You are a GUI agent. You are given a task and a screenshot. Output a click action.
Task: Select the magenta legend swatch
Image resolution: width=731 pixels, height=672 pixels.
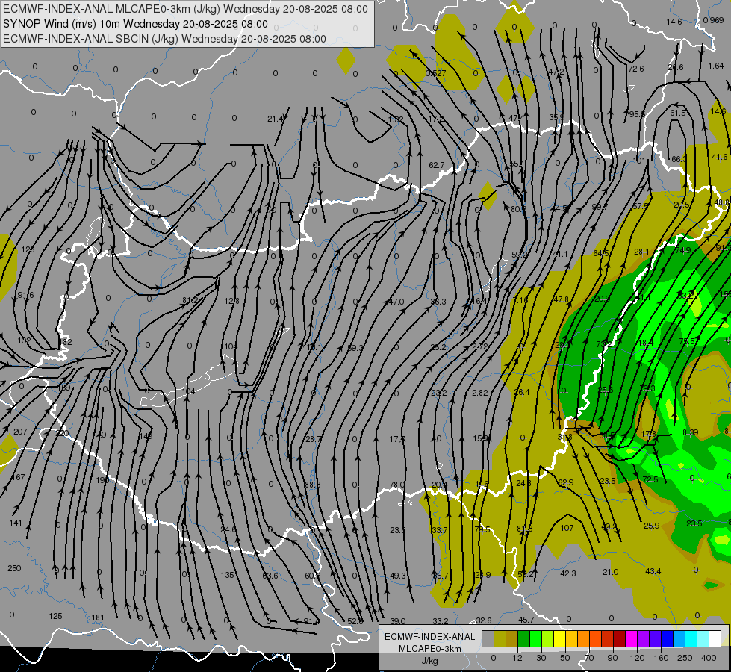point(631,638)
